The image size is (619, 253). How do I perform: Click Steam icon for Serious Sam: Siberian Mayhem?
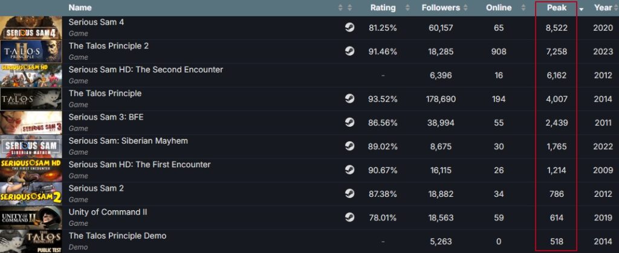point(349,146)
